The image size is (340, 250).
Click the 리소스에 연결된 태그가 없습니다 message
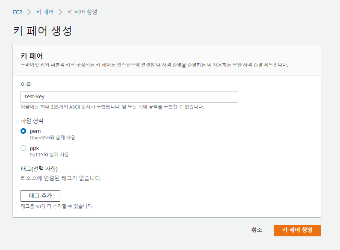click(x=61, y=178)
